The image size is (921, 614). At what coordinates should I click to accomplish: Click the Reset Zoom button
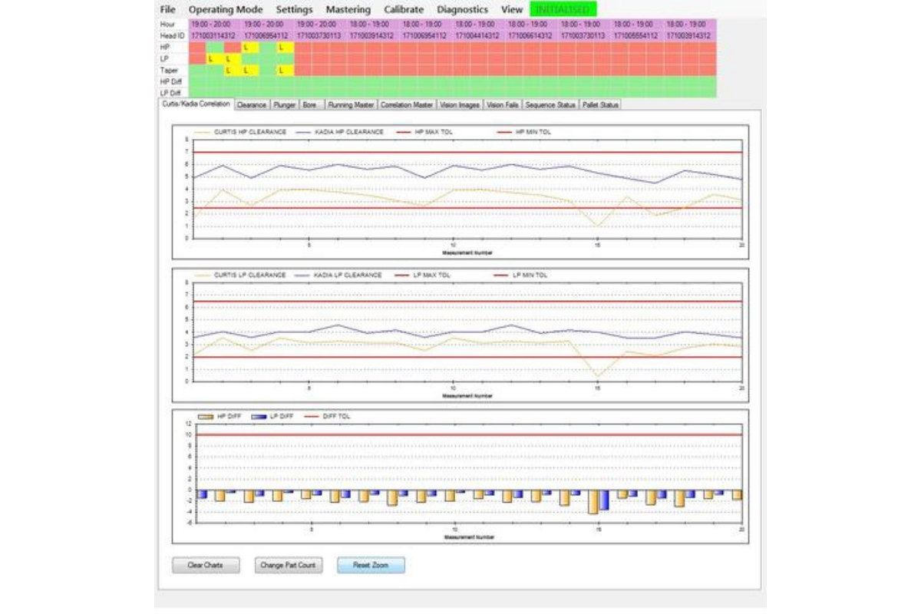[371, 565]
